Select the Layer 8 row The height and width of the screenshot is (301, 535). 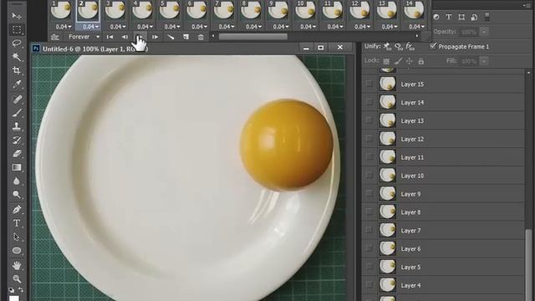click(x=443, y=212)
